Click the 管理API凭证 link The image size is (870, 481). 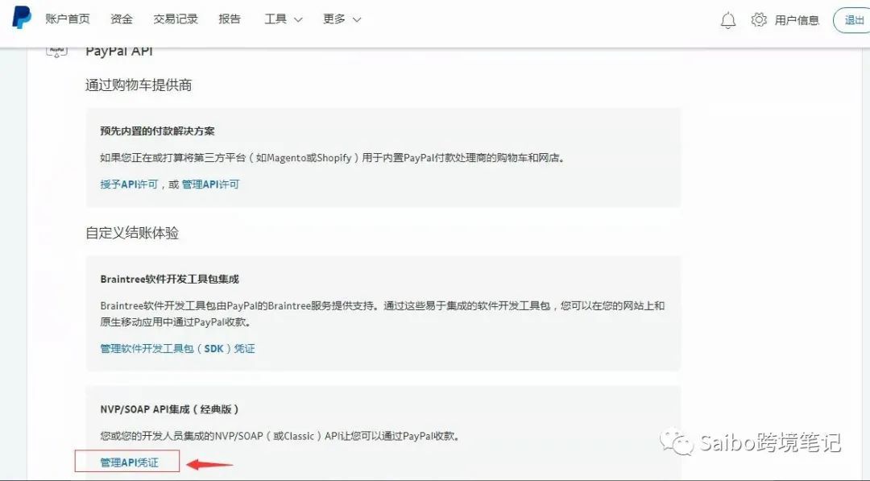coord(129,462)
